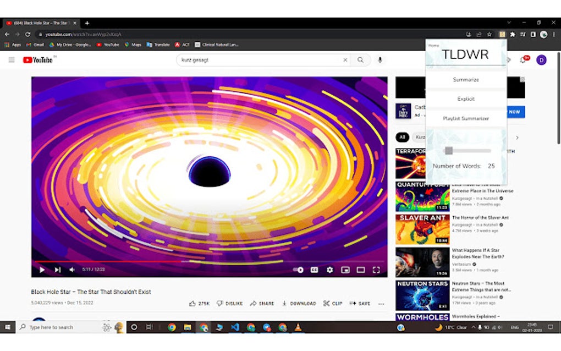
Task: Click the install/download icon in address bar
Action: (469, 34)
